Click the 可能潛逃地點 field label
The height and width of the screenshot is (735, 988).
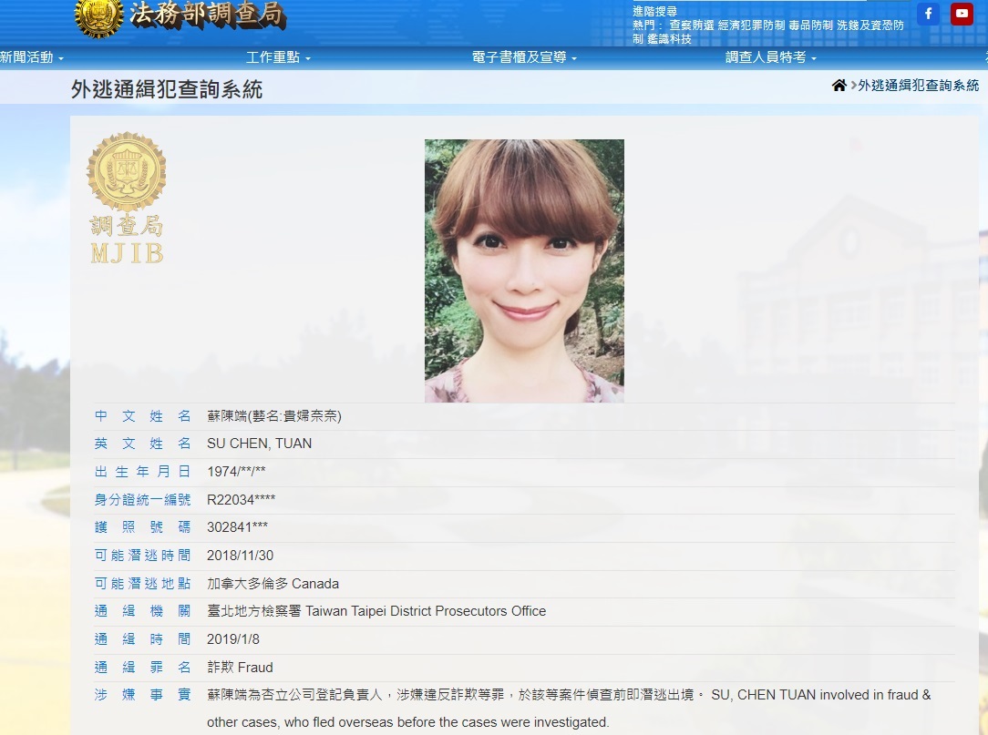(142, 584)
